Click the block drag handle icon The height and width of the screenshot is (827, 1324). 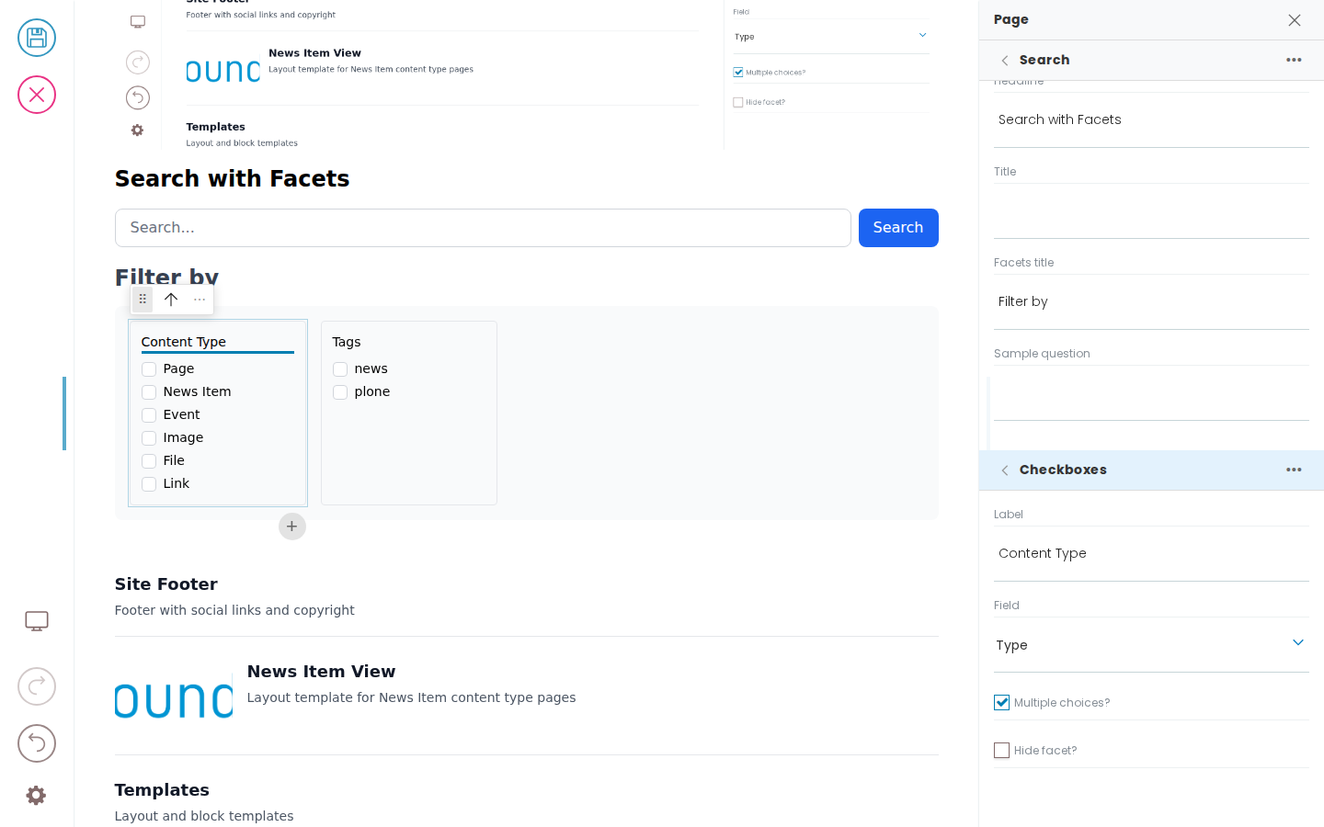pos(143,300)
